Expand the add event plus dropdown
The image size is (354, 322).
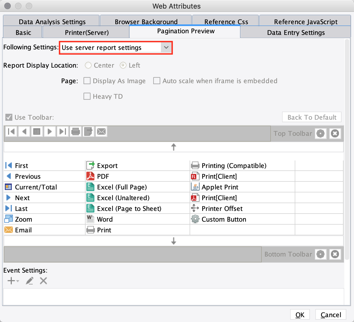pos(13,281)
